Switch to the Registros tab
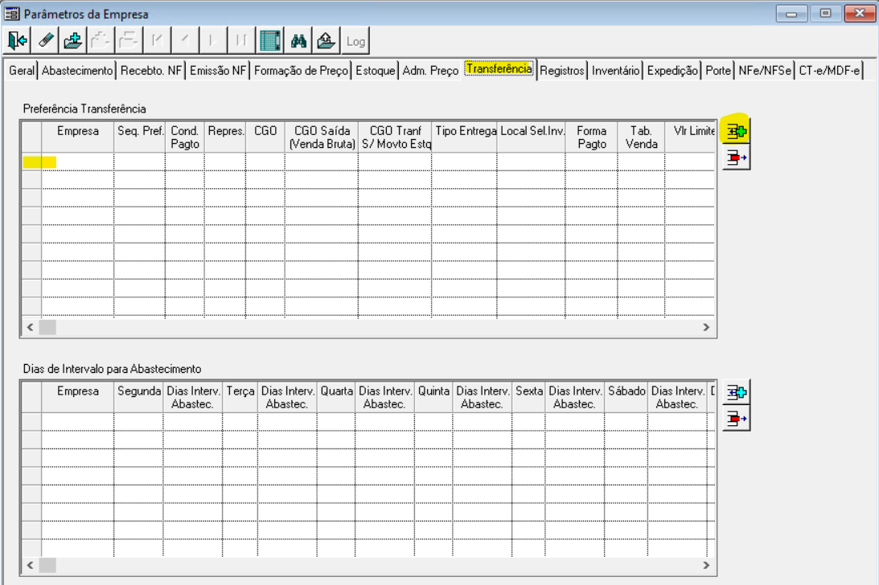 coord(561,71)
